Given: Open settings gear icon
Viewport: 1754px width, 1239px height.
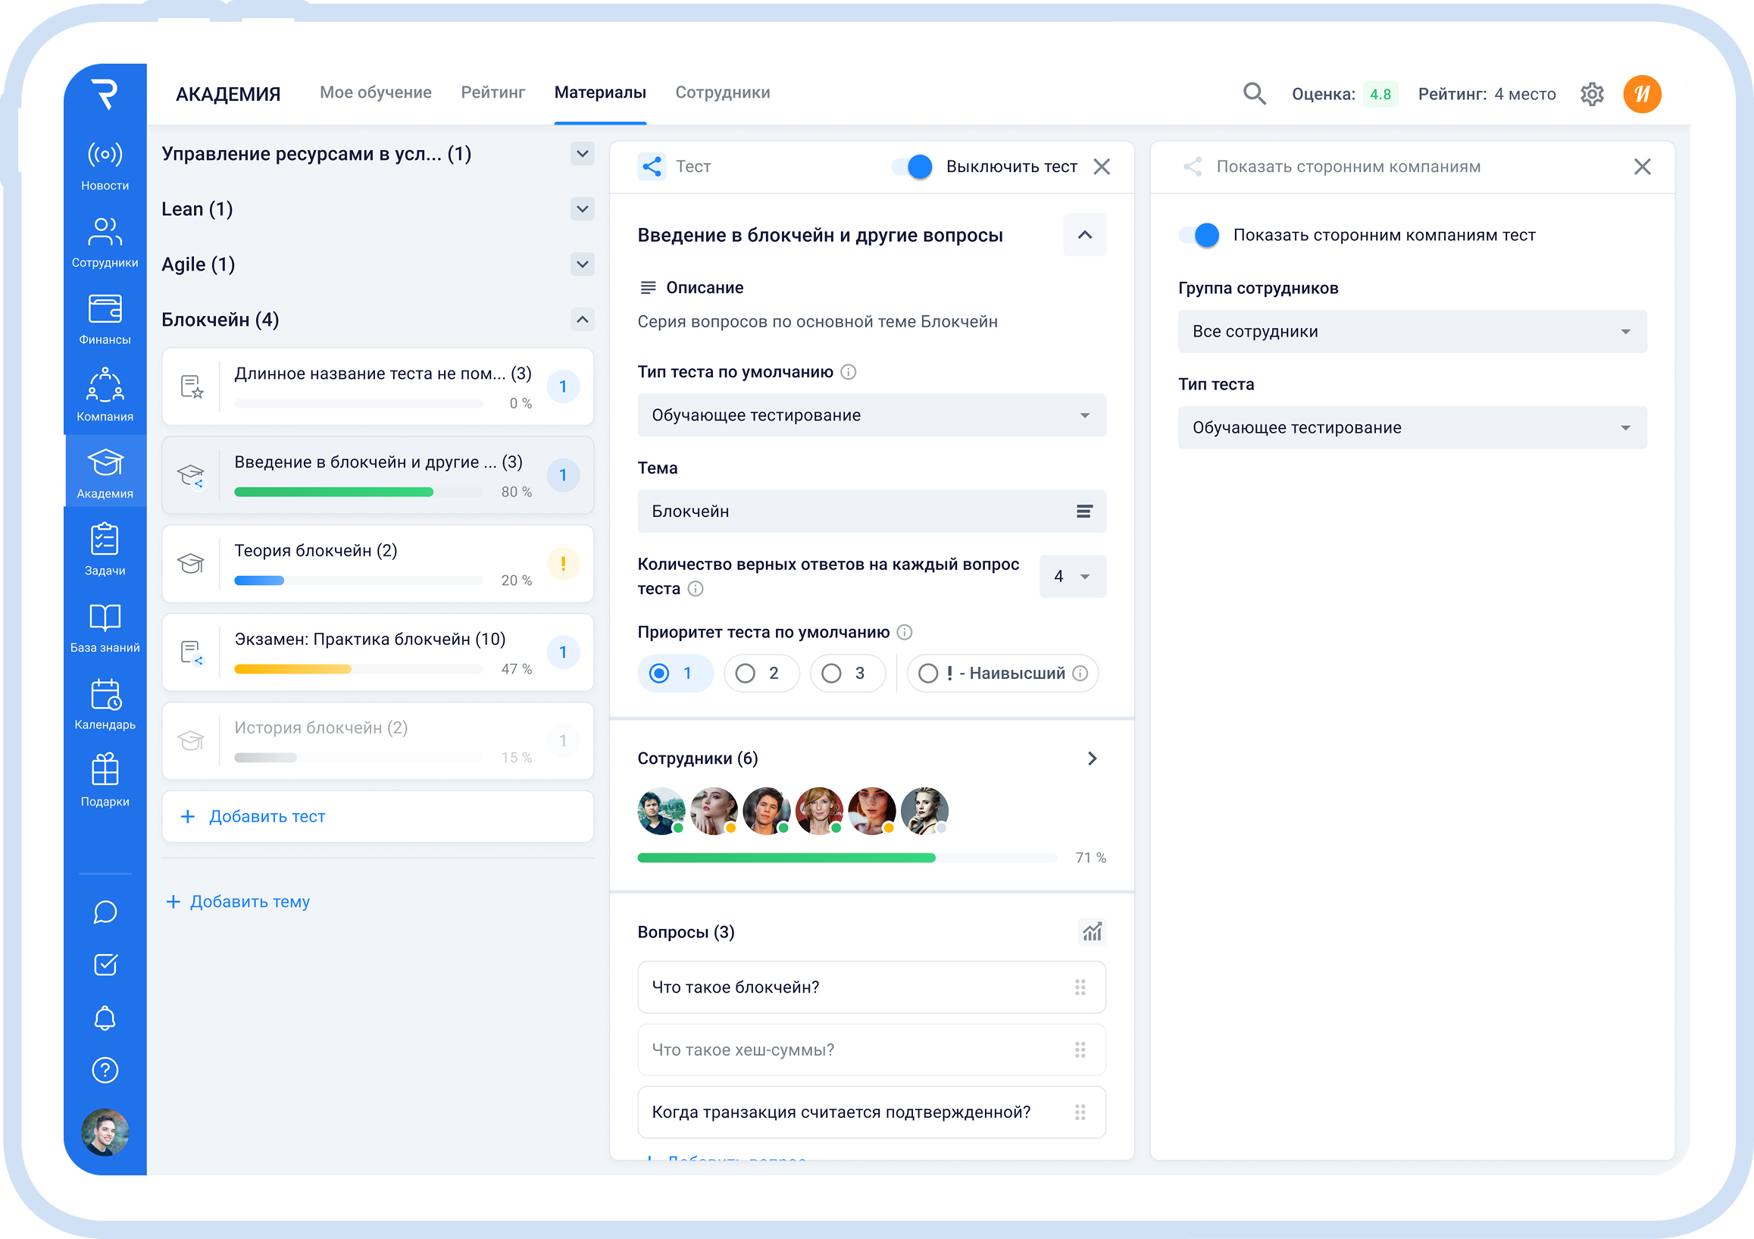Looking at the screenshot, I should click(1592, 94).
